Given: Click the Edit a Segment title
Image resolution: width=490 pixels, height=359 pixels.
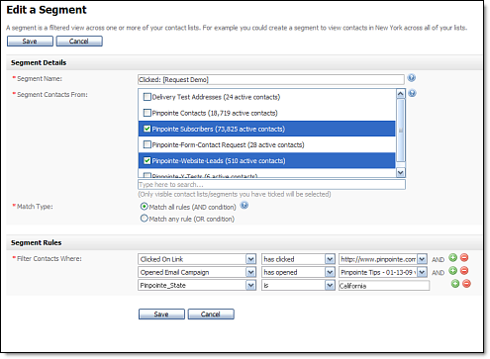Looking at the screenshot, I should [x=47, y=10].
